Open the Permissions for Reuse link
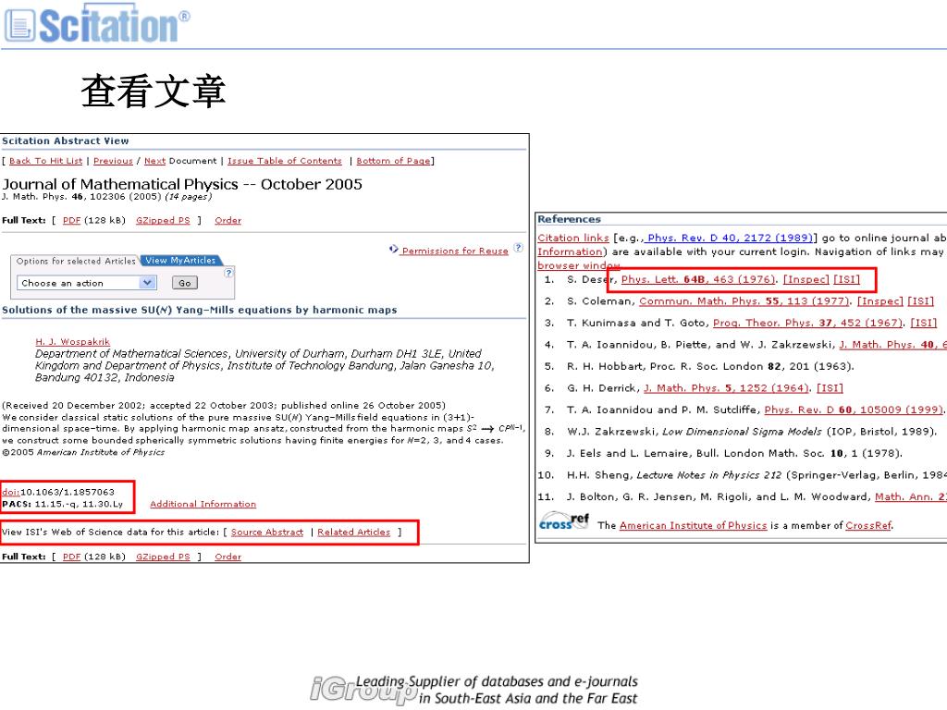 (x=455, y=251)
